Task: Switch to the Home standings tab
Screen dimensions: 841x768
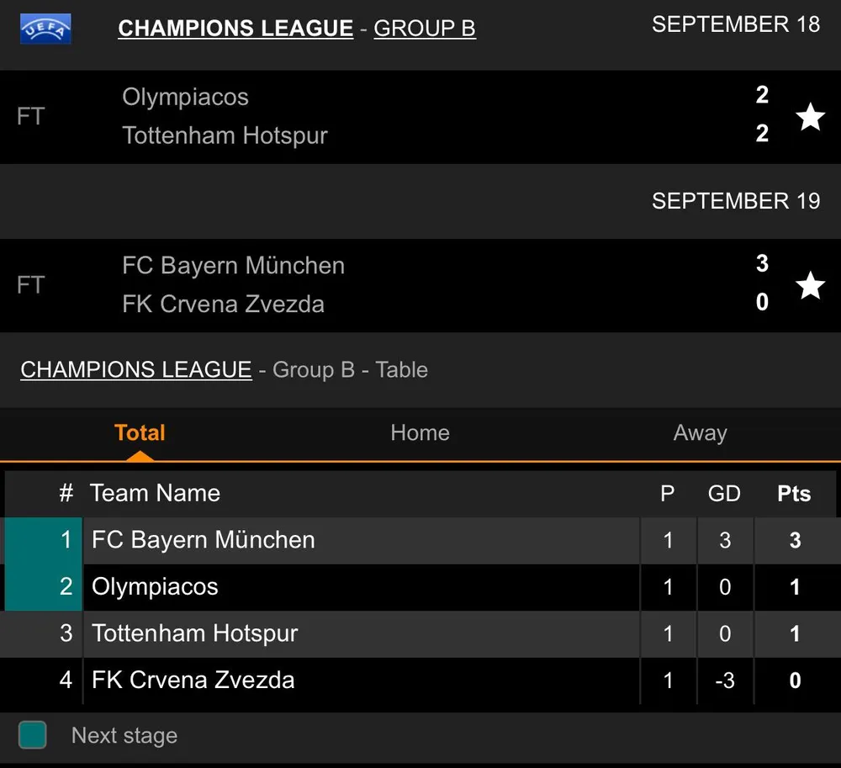Action: tap(420, 433)
